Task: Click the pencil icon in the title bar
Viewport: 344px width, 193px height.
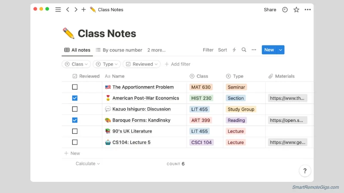Action: point(93,9)
